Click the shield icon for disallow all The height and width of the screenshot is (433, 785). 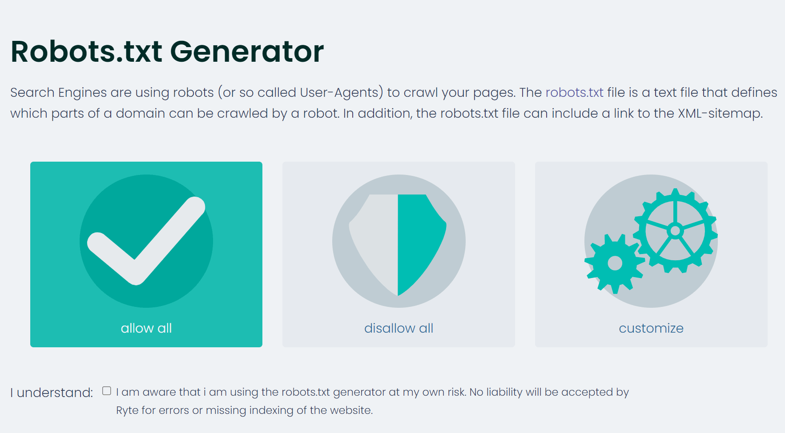pos(398,243)
